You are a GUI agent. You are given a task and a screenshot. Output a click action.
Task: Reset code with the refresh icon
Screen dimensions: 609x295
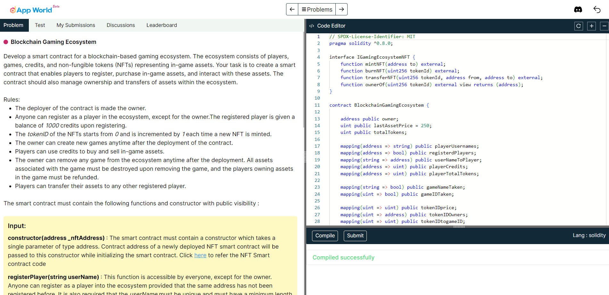[579, 26]
